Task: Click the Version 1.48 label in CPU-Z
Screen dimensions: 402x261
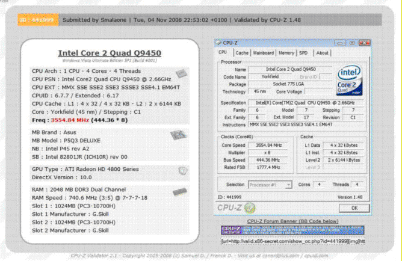Action: click(x=350, y=197)
